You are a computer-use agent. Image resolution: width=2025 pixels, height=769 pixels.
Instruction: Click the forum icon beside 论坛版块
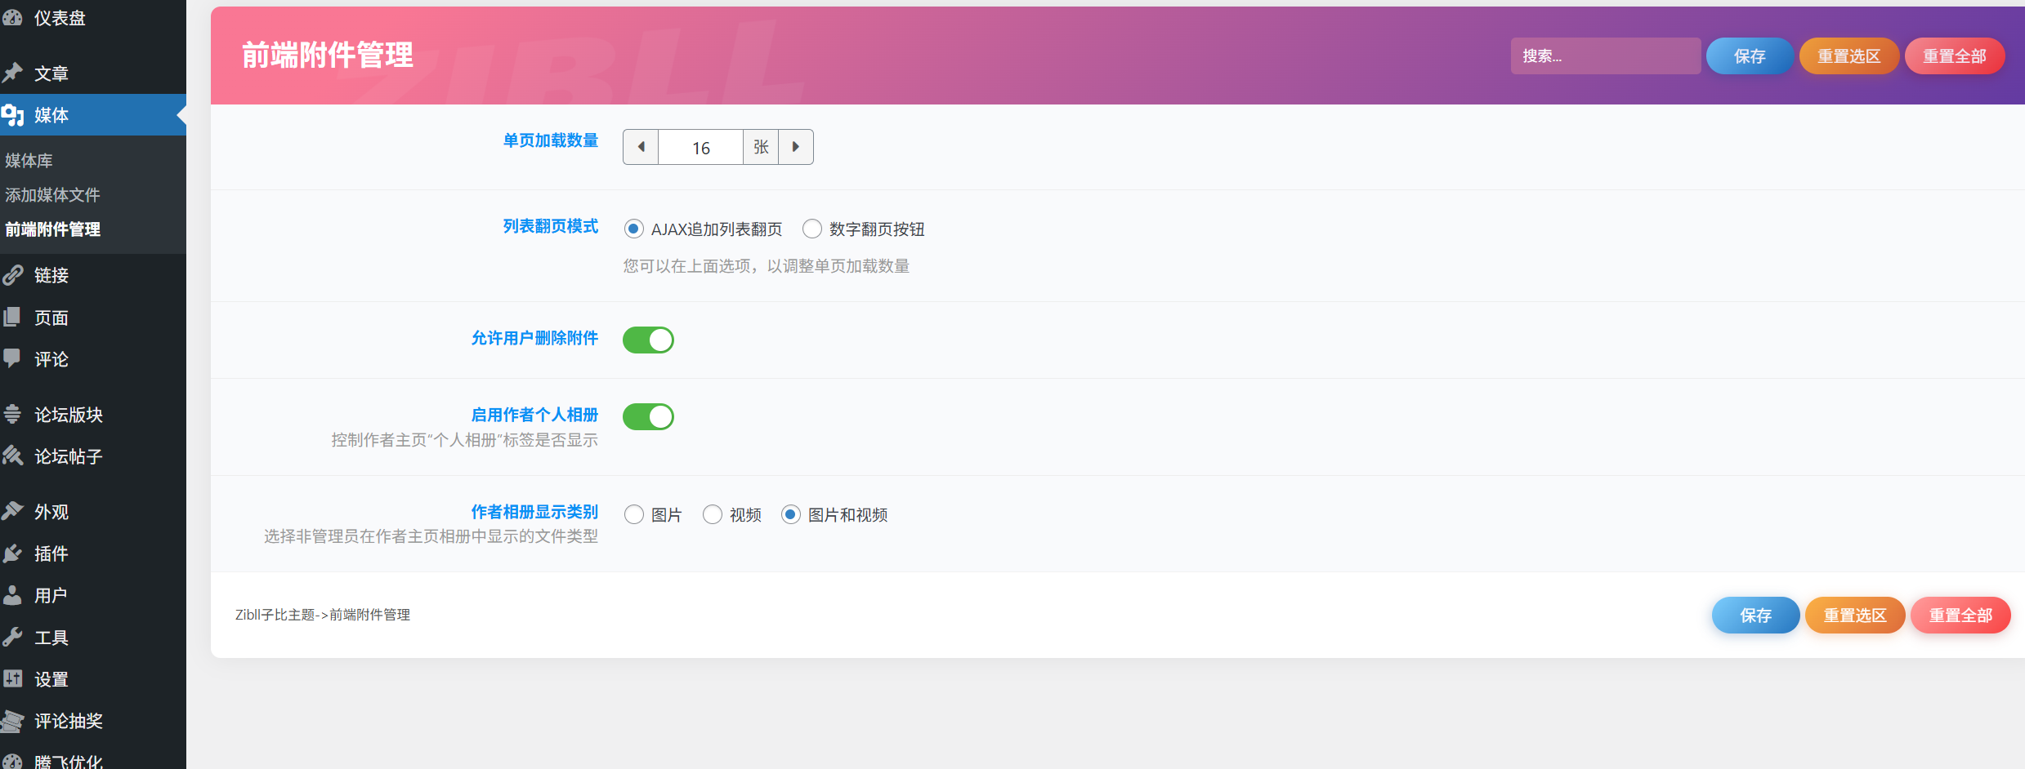(x=12, y=414)
